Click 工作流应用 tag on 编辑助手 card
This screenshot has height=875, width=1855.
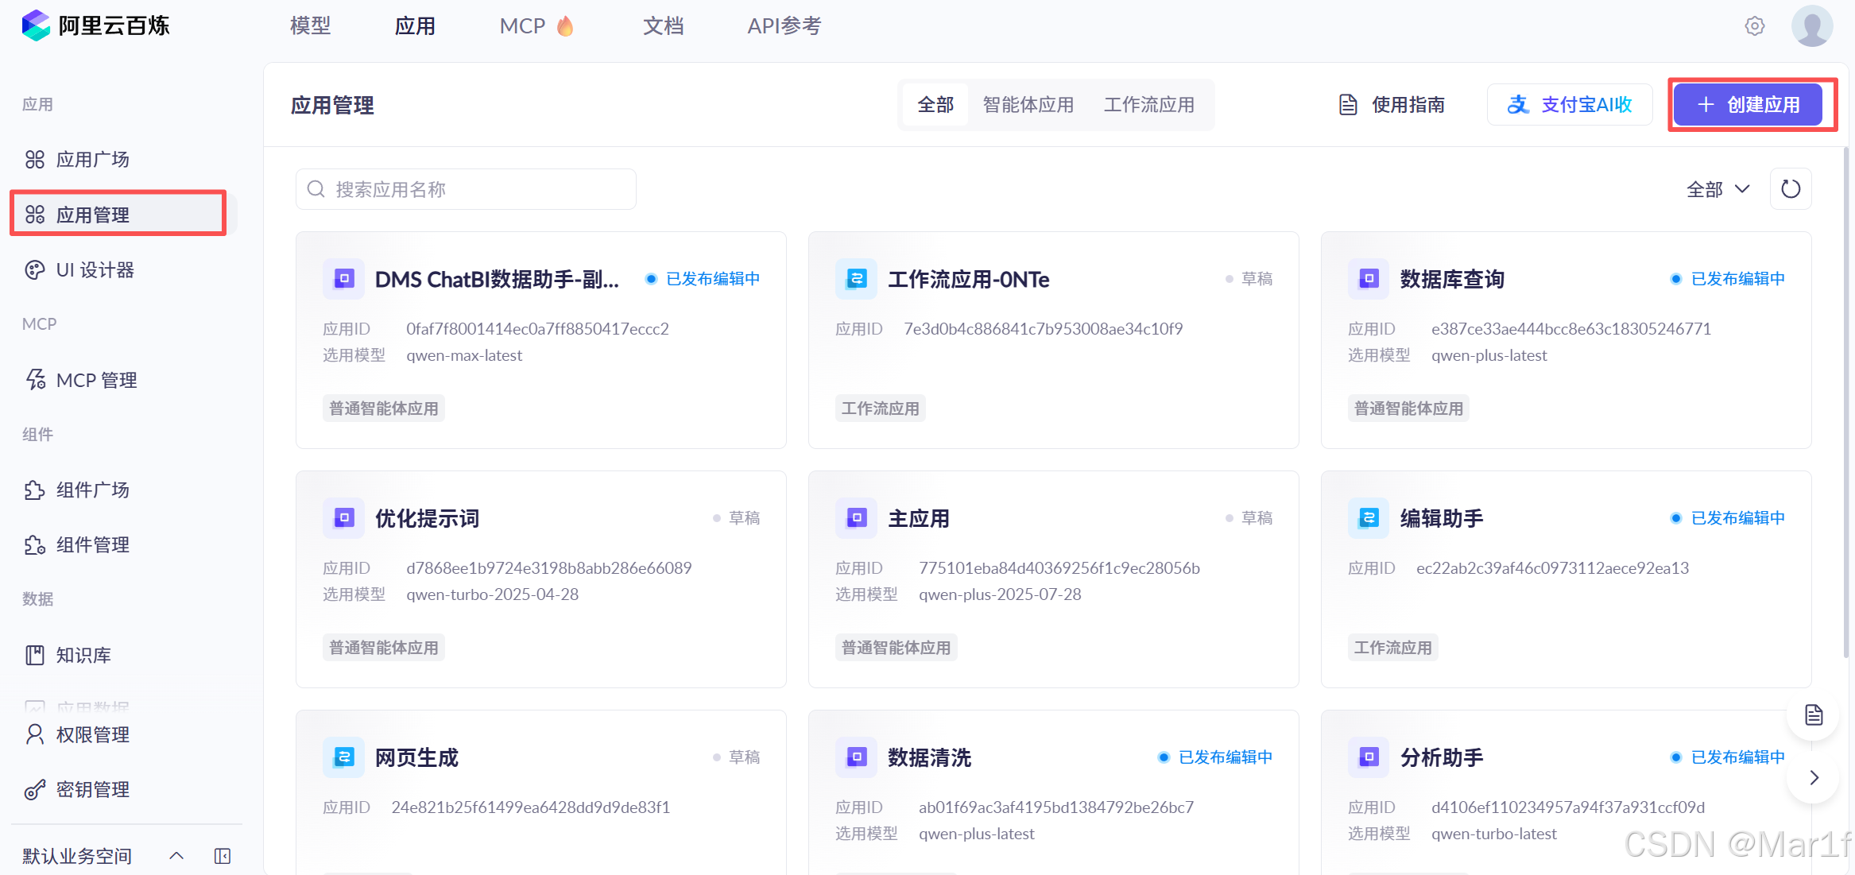(1392, 648)
